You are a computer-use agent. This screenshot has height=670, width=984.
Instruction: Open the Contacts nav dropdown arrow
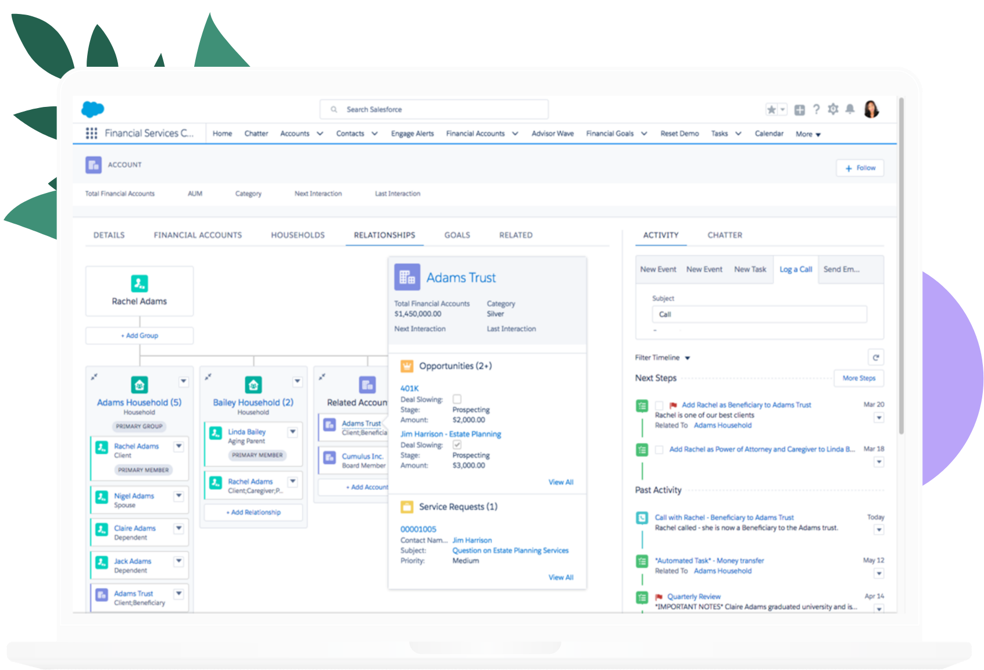point(375,134)
